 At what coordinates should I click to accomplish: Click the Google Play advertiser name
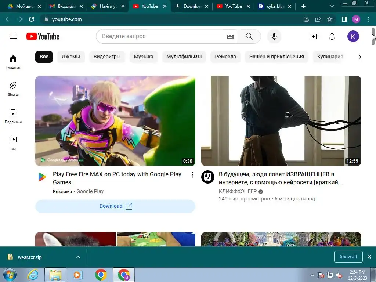90,191
